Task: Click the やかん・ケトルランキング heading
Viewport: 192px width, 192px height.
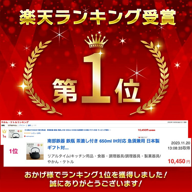Action: (15, 122)
